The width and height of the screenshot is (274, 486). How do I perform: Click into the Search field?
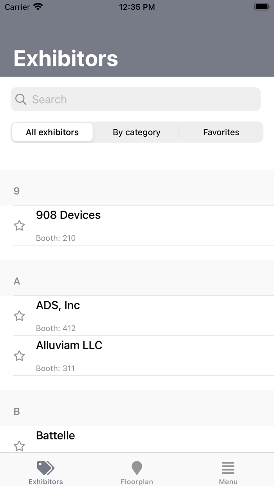pos(141,99)
